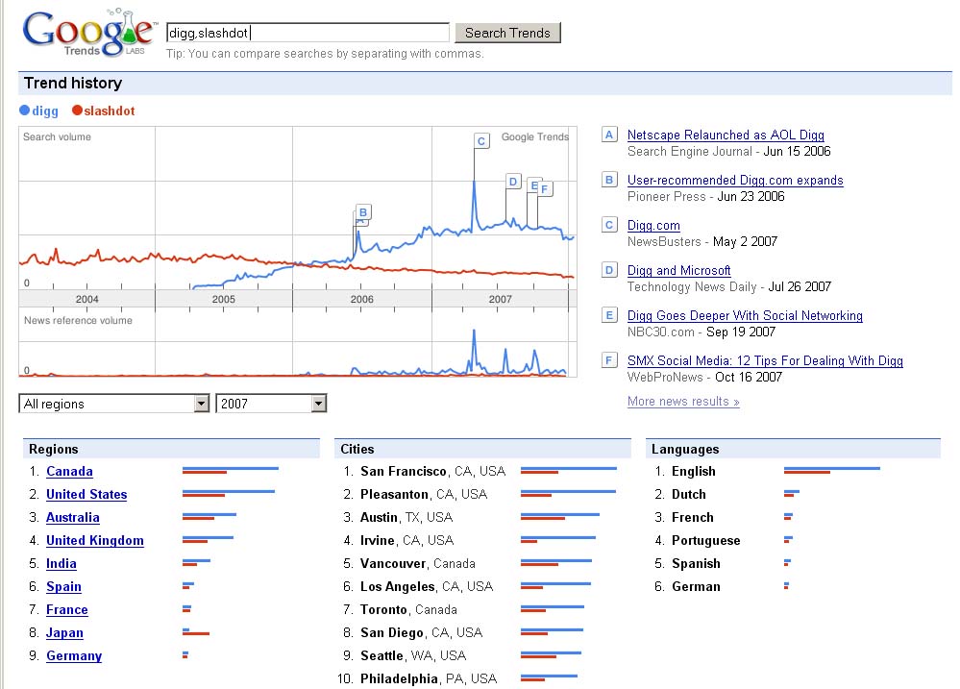Click the News reference volume label
The width and height of the screenshot is (960, 689).
(x=78, y=320)
